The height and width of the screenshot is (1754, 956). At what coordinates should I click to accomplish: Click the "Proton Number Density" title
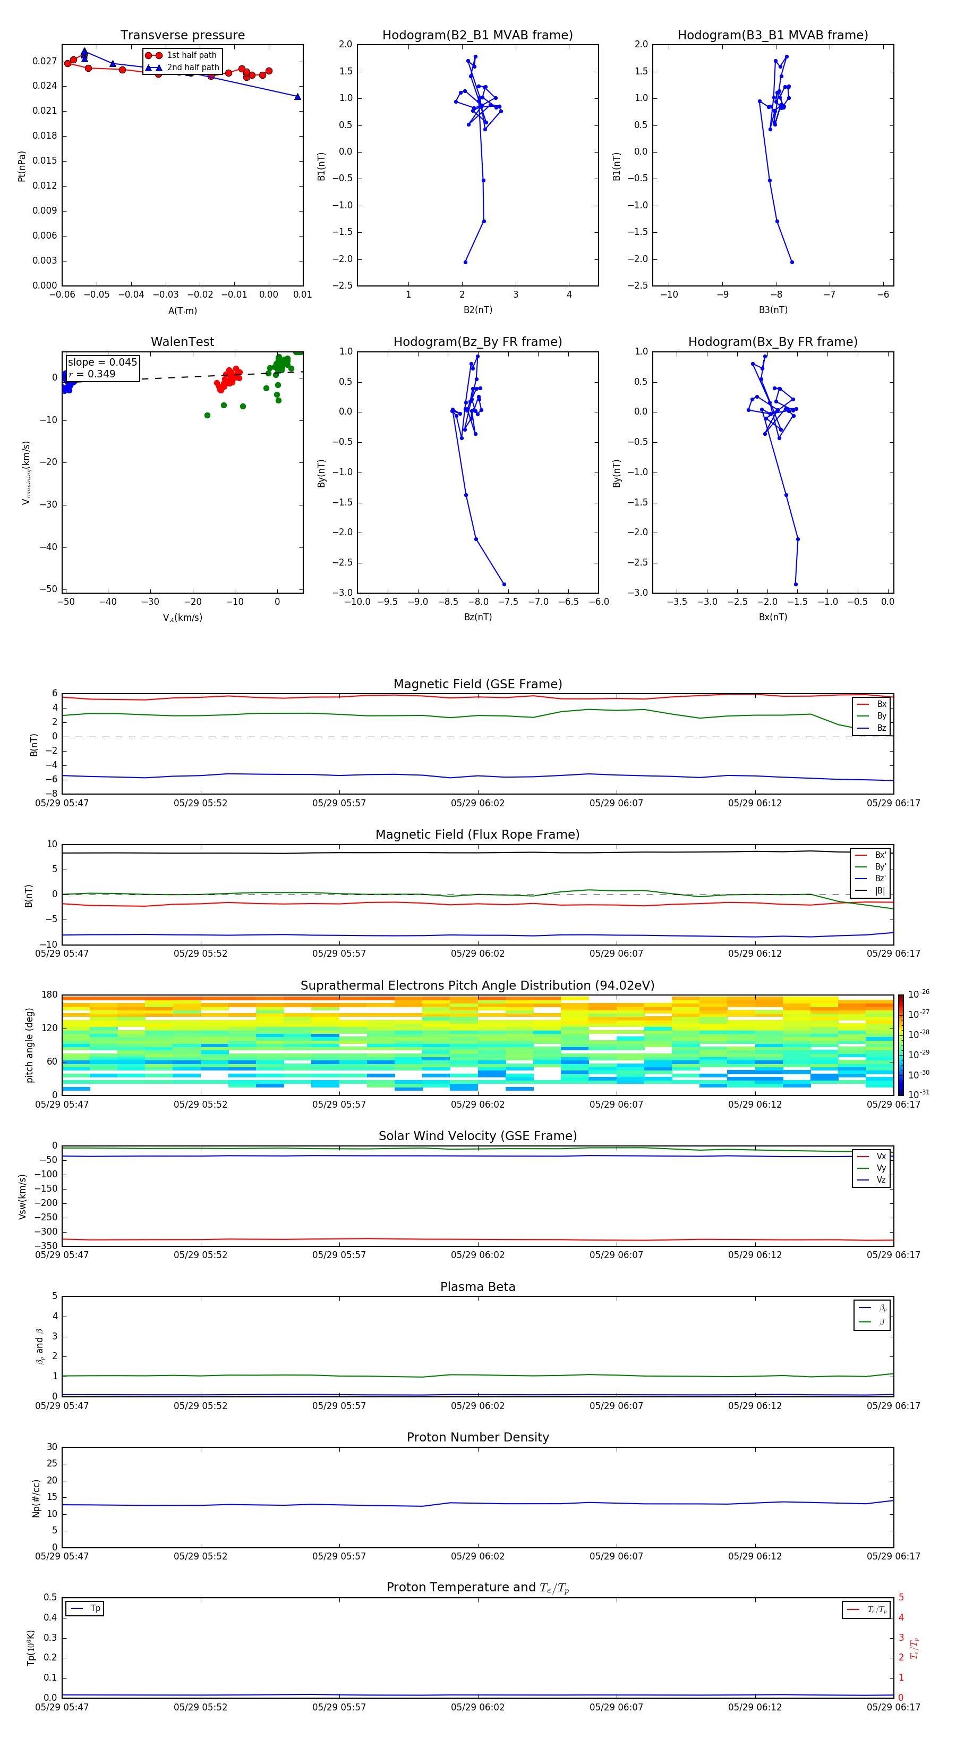[477, 1437]
